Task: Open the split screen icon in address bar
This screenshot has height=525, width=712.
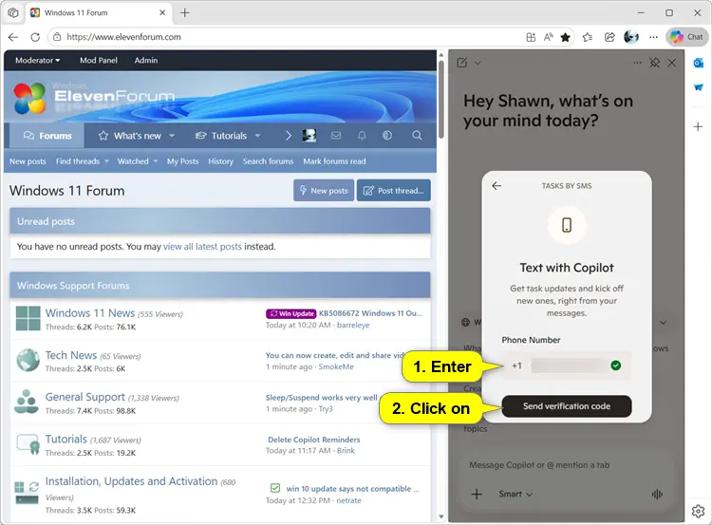Action: tap(531, 37)
